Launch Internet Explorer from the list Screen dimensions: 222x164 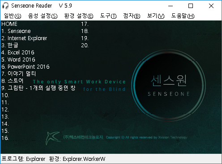coord(24,38)
